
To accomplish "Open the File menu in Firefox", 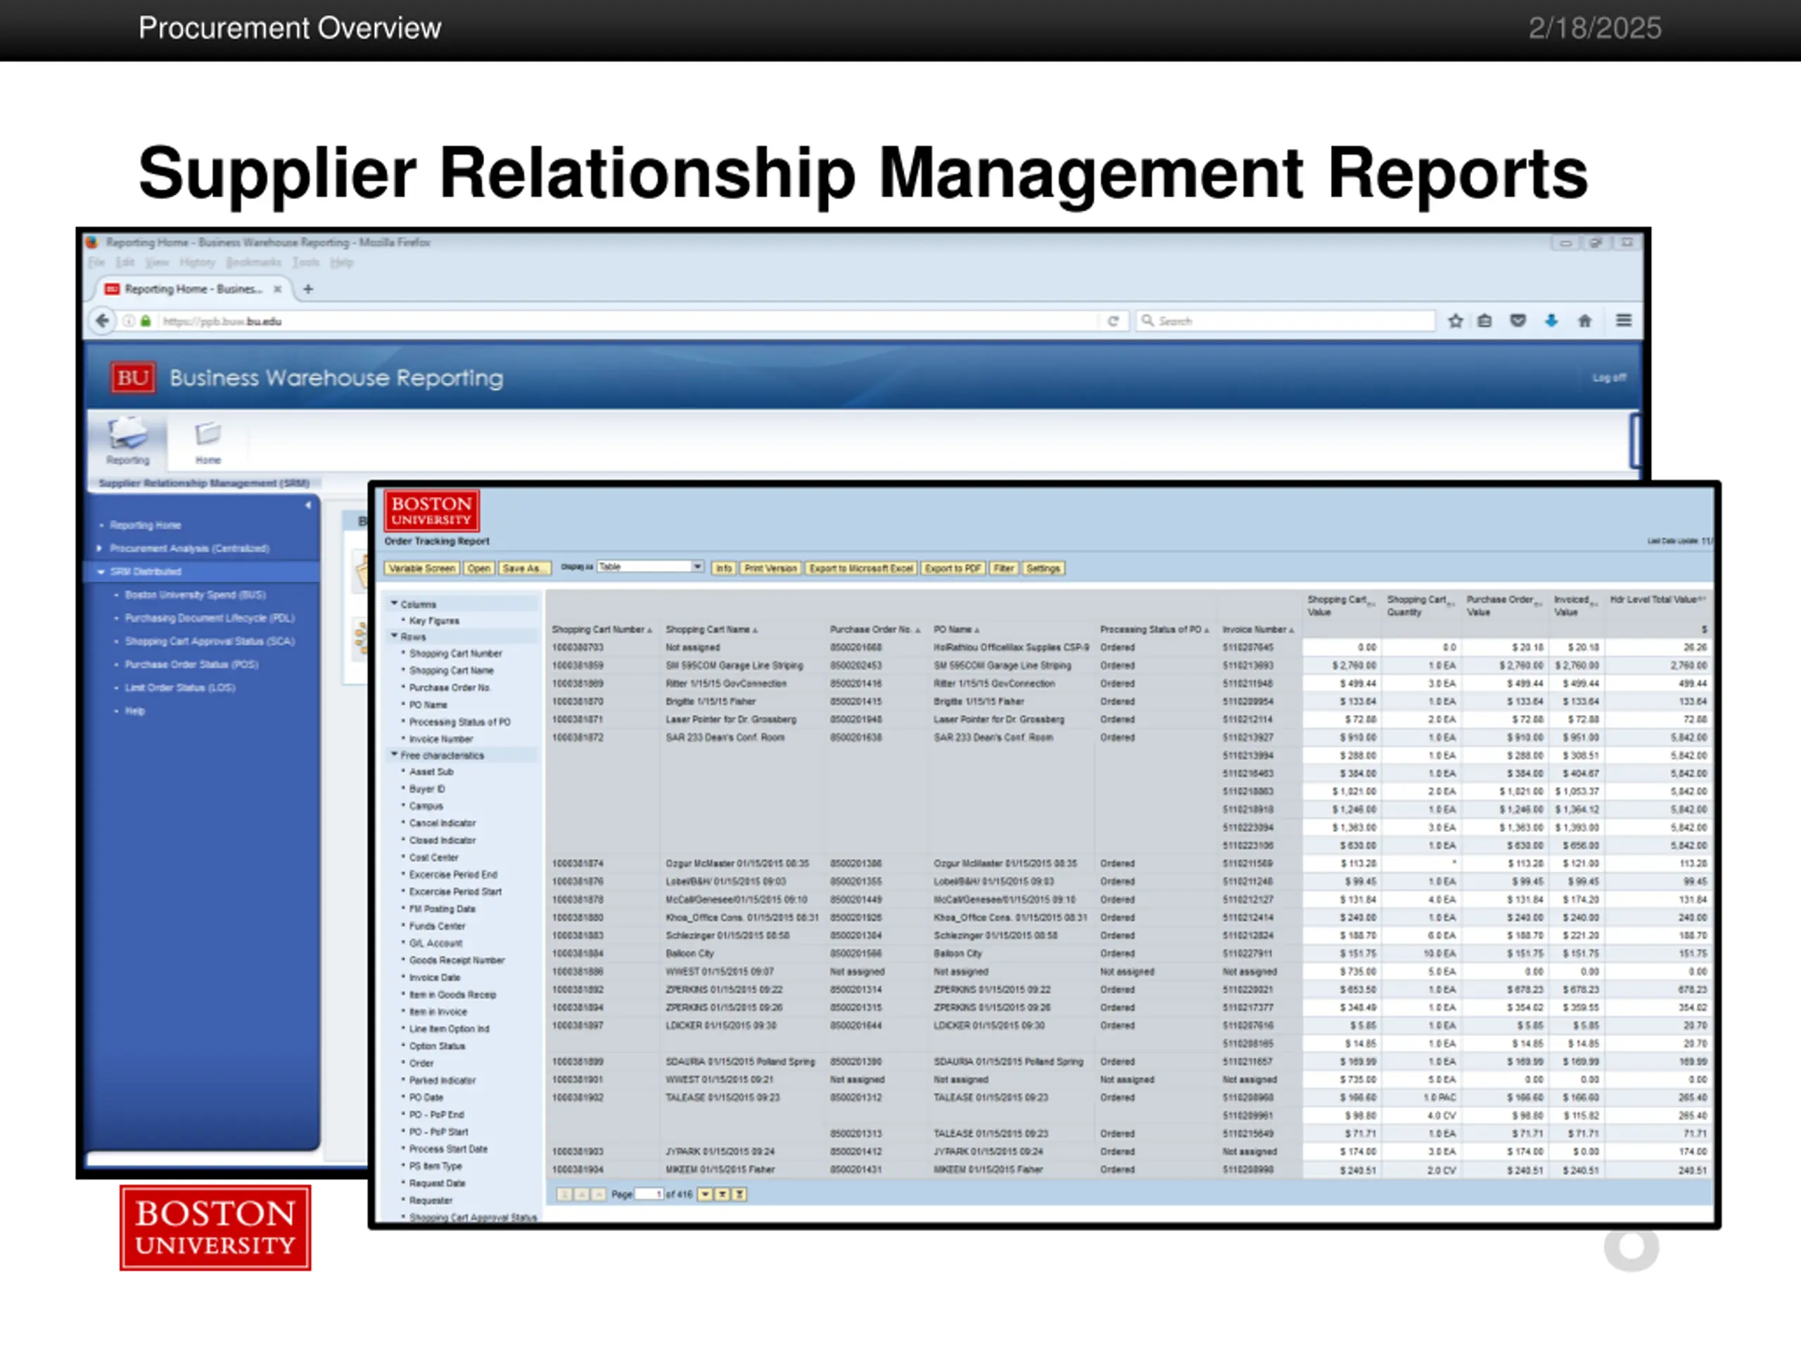I will coord(96,262).
